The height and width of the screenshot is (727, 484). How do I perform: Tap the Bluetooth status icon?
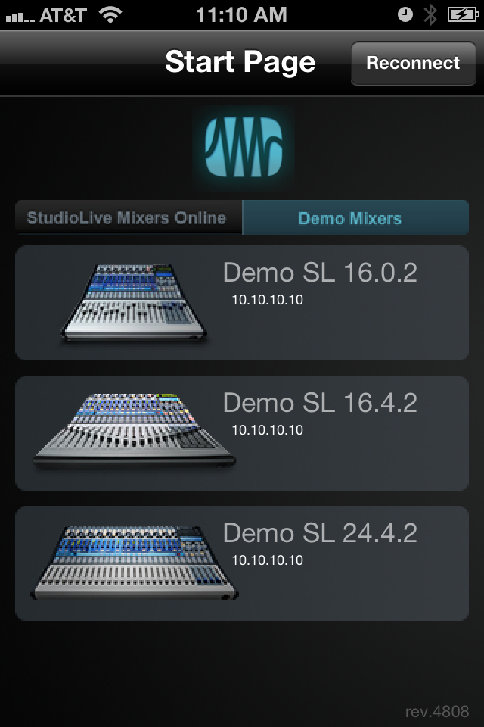point(430,15)
